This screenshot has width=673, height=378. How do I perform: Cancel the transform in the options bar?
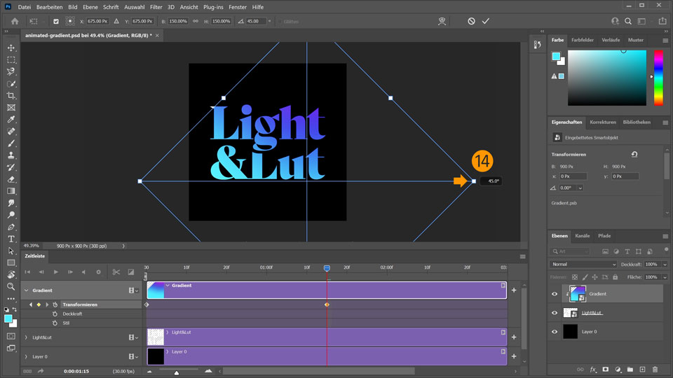[x=471, y=21]
